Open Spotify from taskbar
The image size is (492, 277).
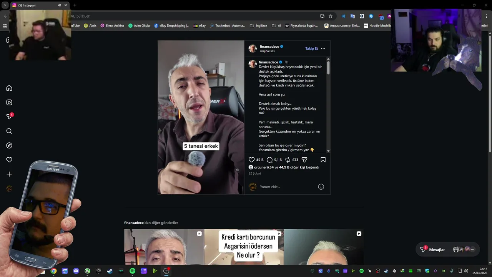coord(132,271)
